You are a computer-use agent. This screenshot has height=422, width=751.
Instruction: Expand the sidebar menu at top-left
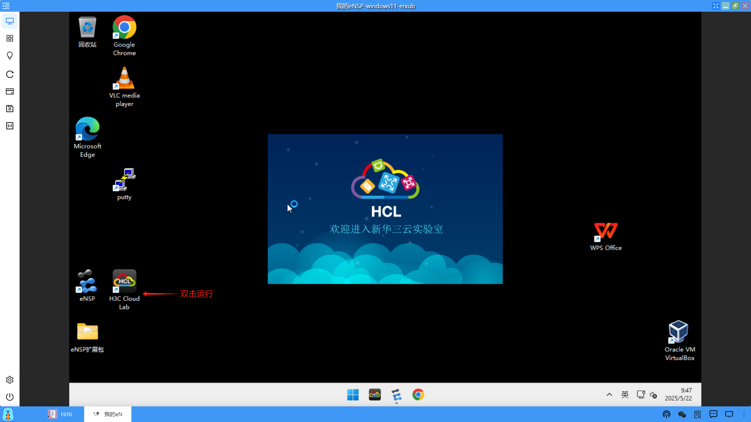tap(6, 6)
